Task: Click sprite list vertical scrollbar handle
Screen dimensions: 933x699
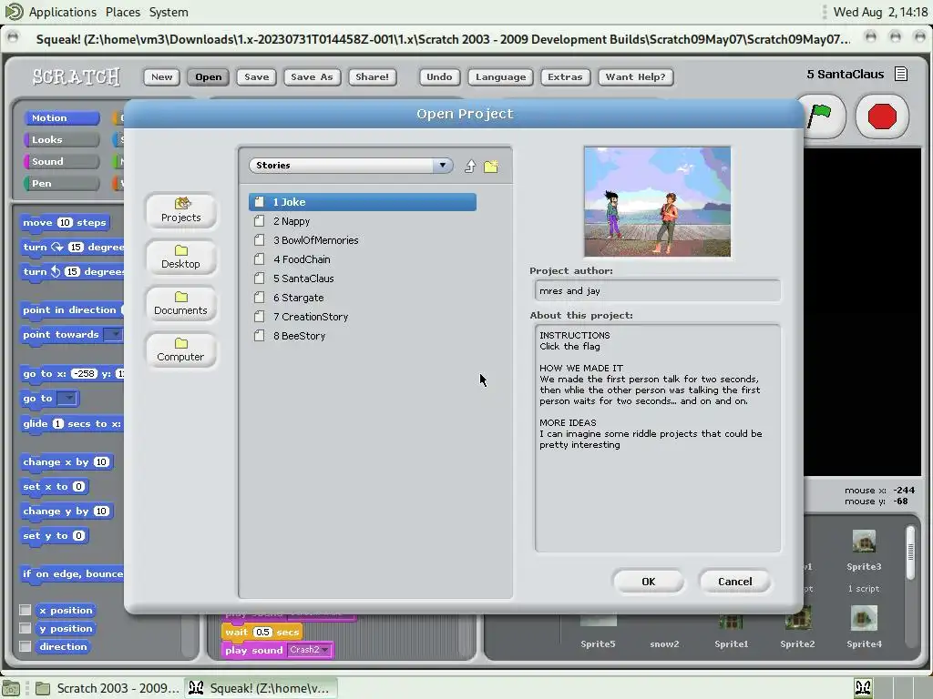Action: pyautogui.click(x=910, y=552)
